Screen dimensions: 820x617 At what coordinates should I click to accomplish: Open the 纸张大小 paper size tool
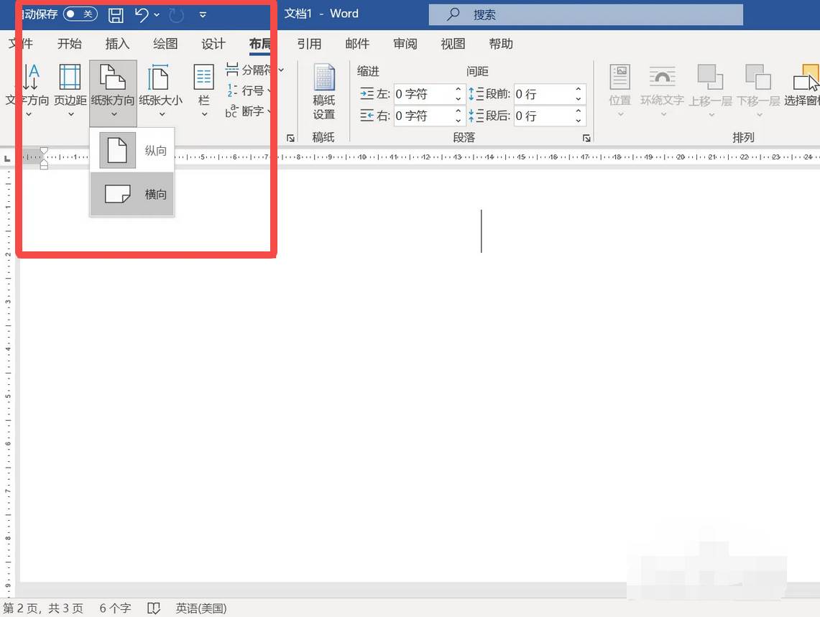(160, 91)
